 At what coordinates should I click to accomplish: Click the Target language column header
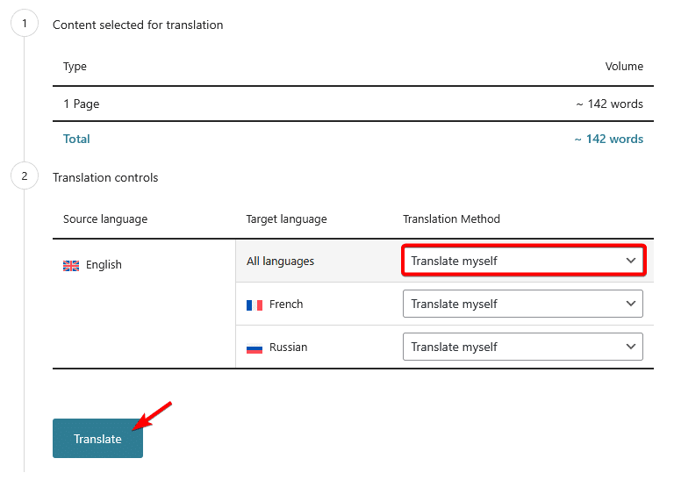click(286, 219)
